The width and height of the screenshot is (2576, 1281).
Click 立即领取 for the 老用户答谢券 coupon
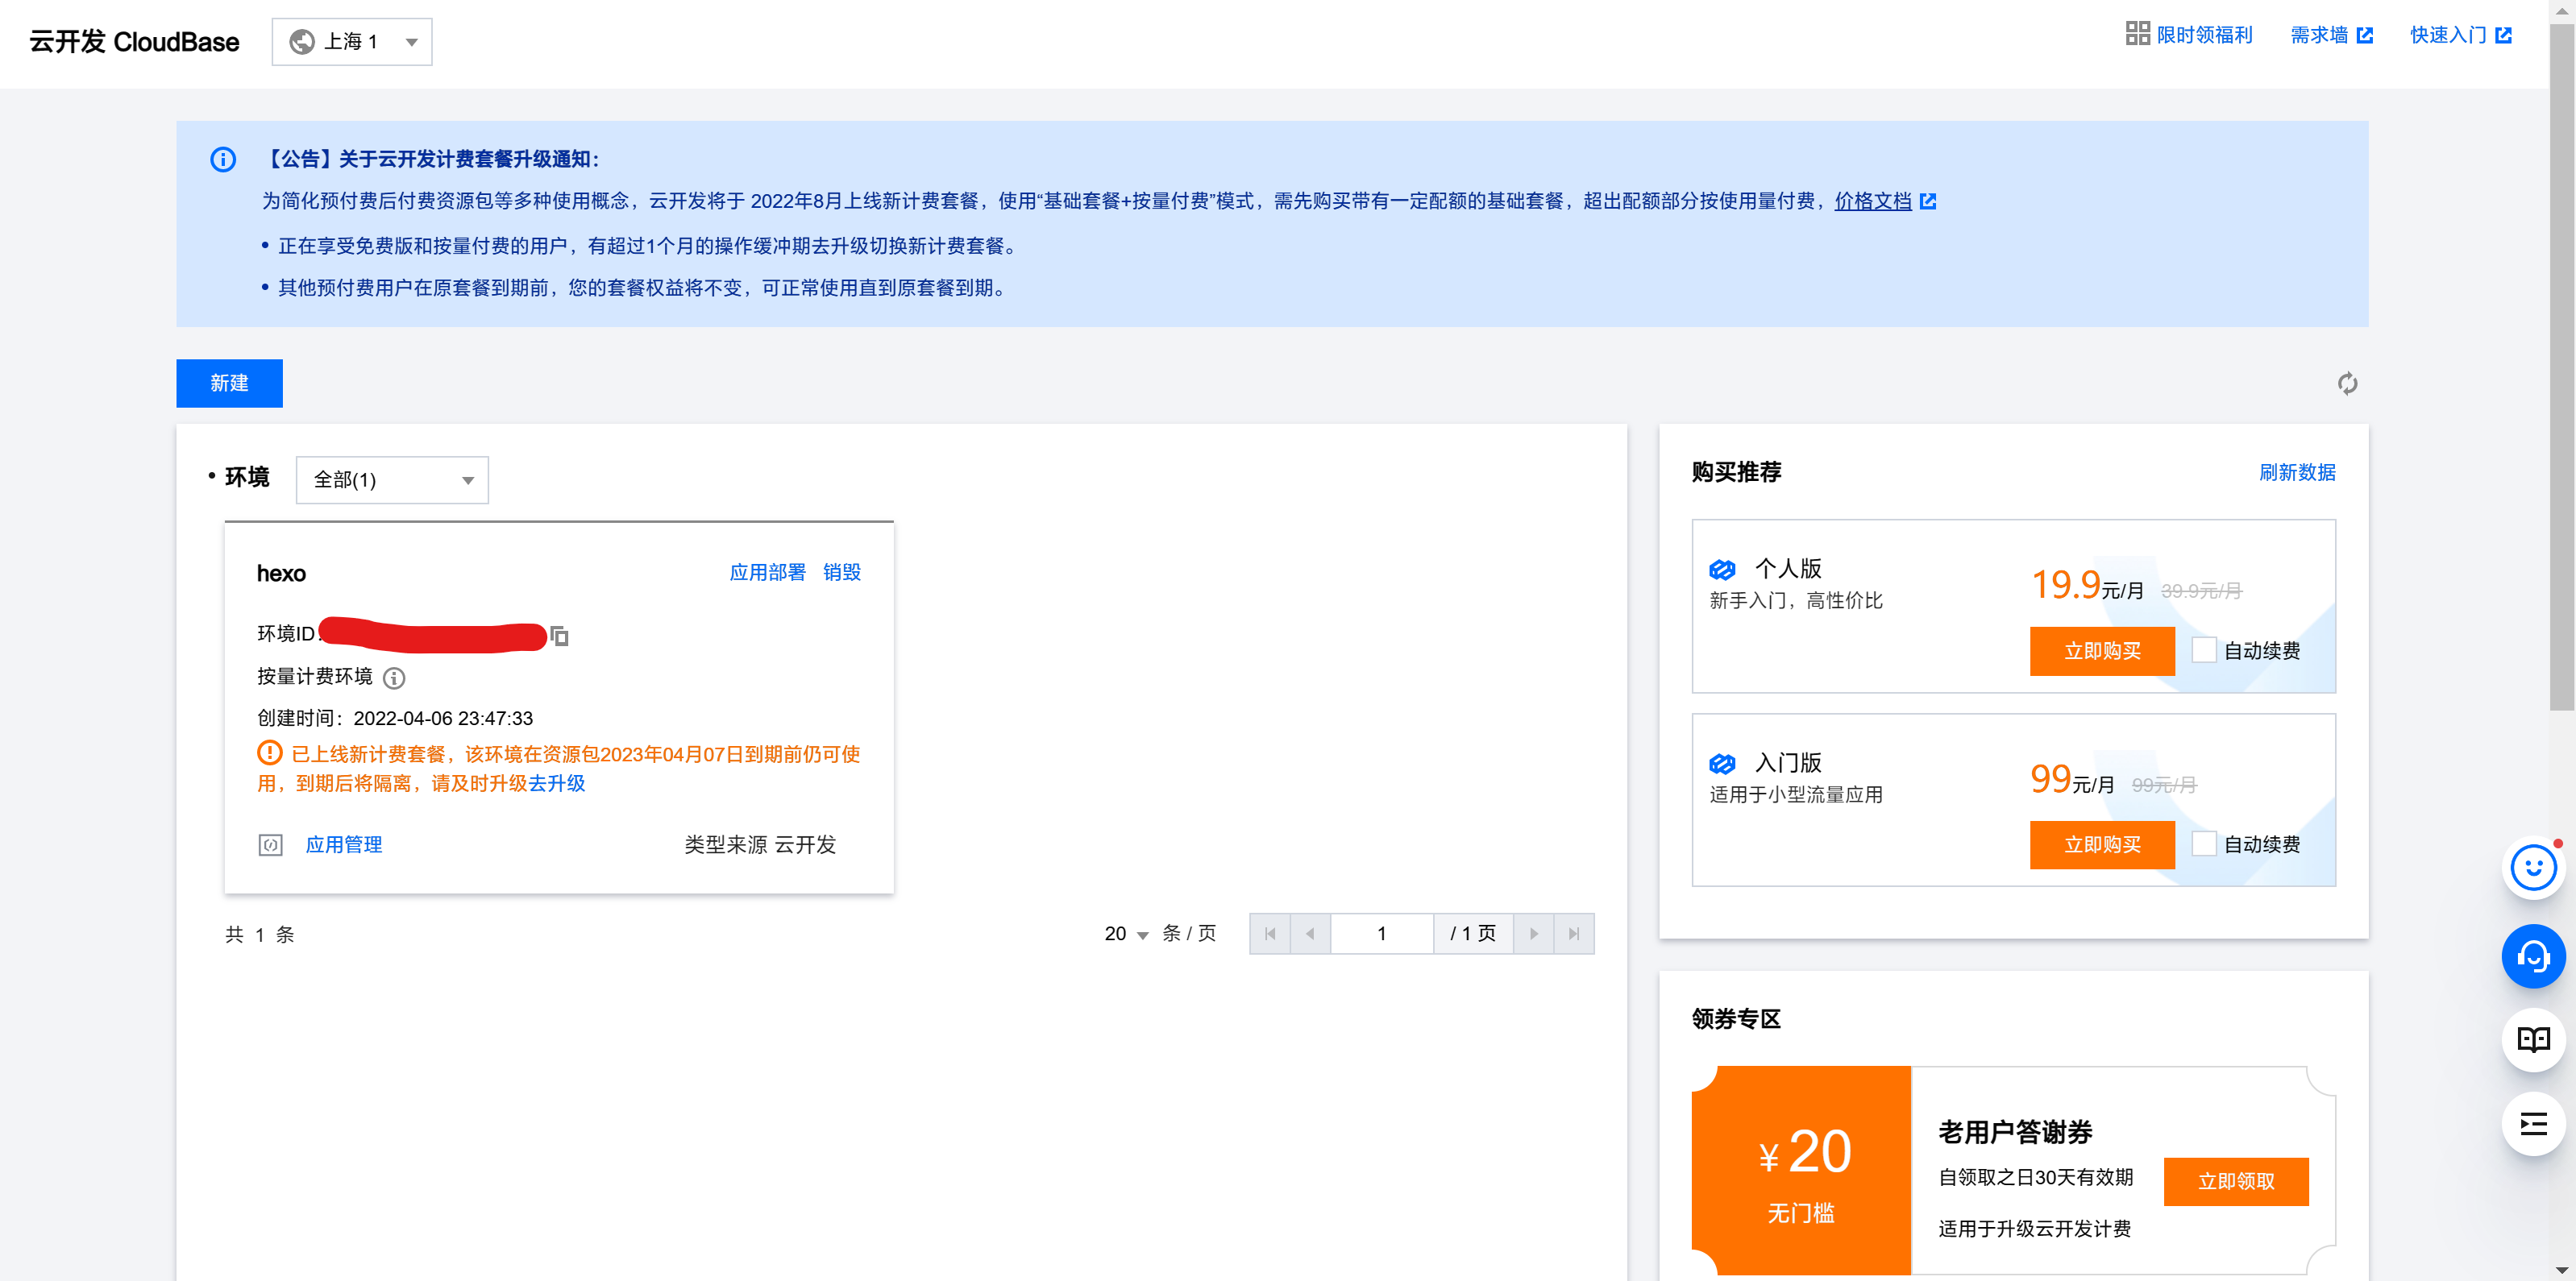click(2236, 1182)
